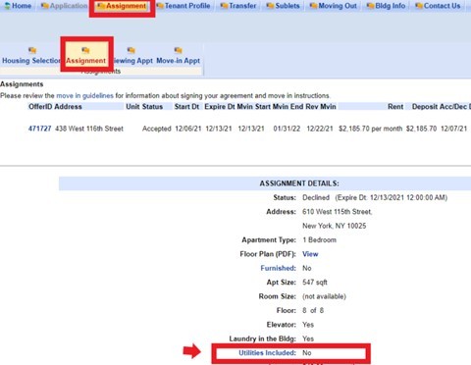Click the 610 West 115th Street address
The height and width of the screenshot is (365, 471).
(337, 212)
